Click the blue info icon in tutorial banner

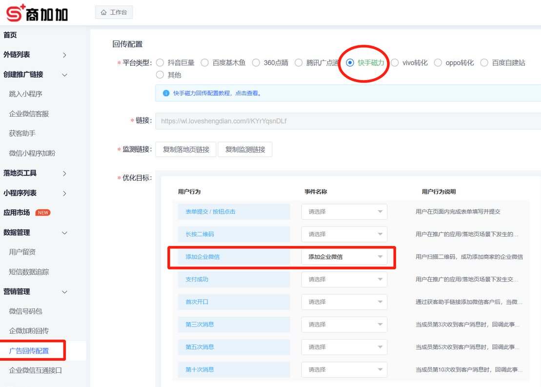tap(166, 93)
